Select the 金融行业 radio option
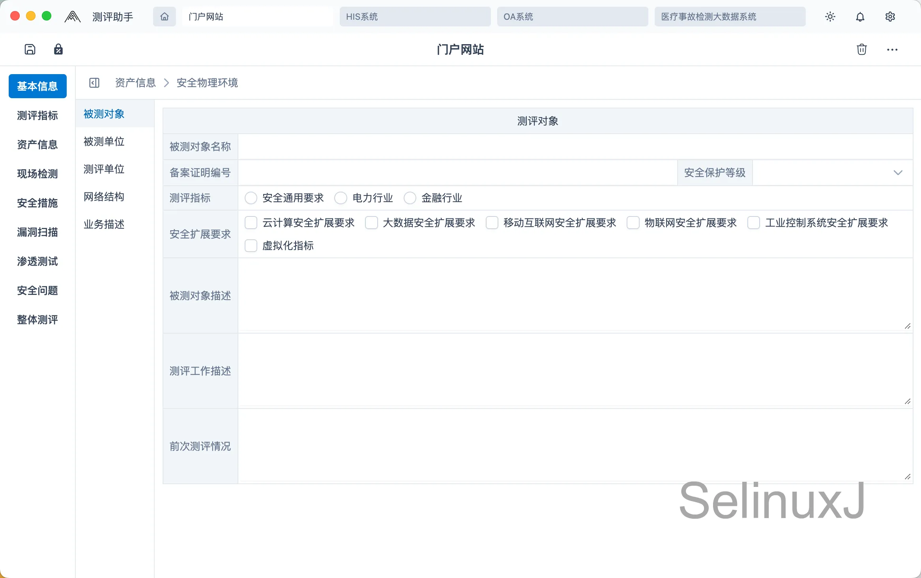Viewport: 921px width, 578px height. click(410, 198)
